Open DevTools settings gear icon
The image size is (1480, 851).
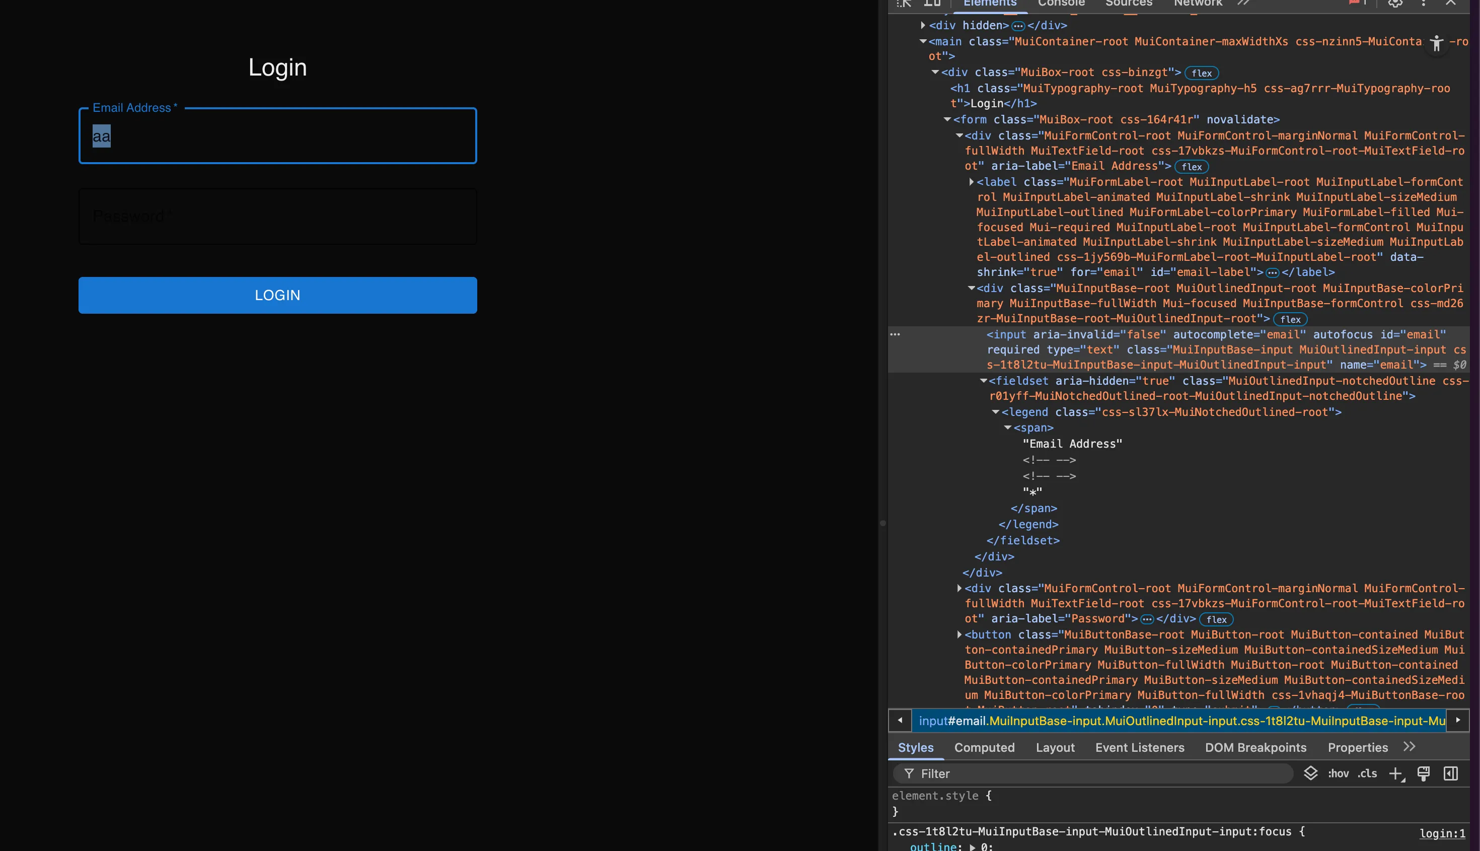1395,3
